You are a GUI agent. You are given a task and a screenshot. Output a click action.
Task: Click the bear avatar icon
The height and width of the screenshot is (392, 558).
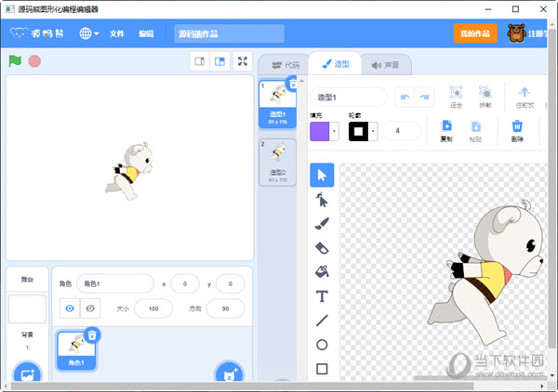pos(516,33)
